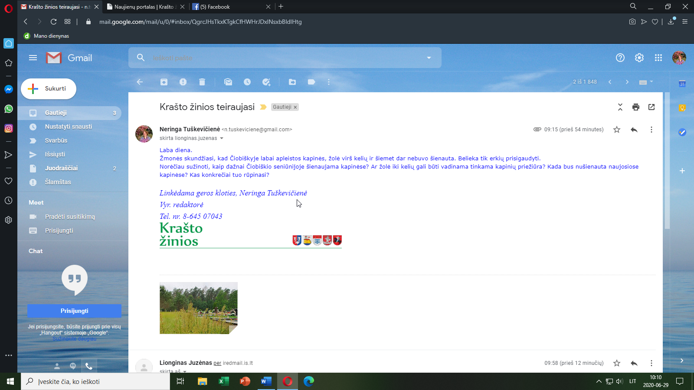Image resolution: width=694 pixels, height=390 pixels.
Task: Open search options dropdown arrow
Action: (x=429, y=58)
